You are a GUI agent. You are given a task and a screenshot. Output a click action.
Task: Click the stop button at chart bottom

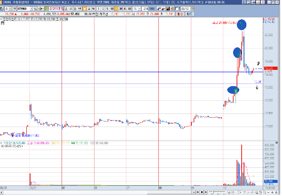202,192
